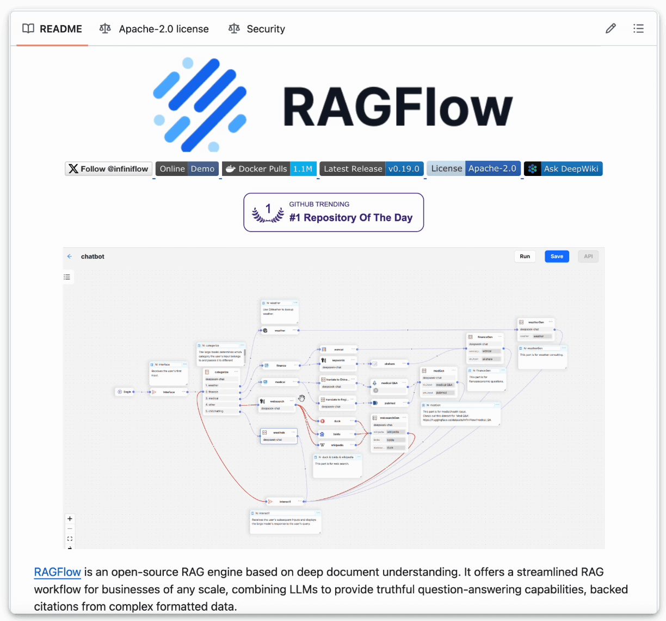Screen dimensions: 666x621
Task: Switch to the Apache-2.0 license tab
Action: click(154, 28)
